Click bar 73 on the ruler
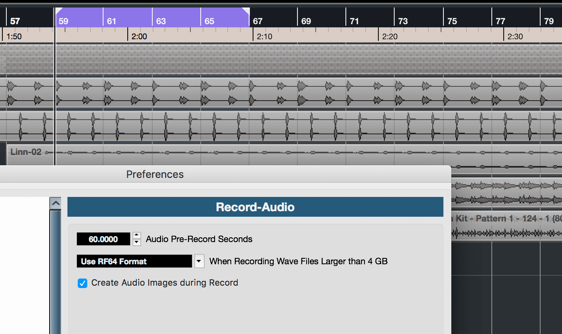The image size is (562, 334). coord(403,21)
